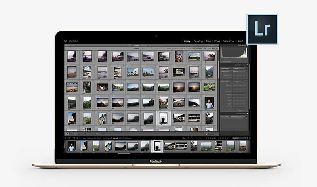Open the Saved Preset dropdown
Image resolution: width=317 pixels, height=187 pixels.
(x=240, y=68)
